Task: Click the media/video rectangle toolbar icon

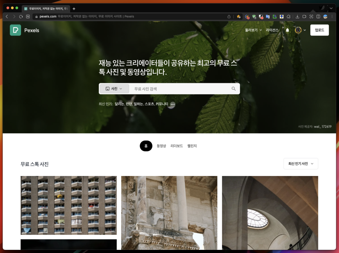Action: pyautogui.click(x=304, y=17)
